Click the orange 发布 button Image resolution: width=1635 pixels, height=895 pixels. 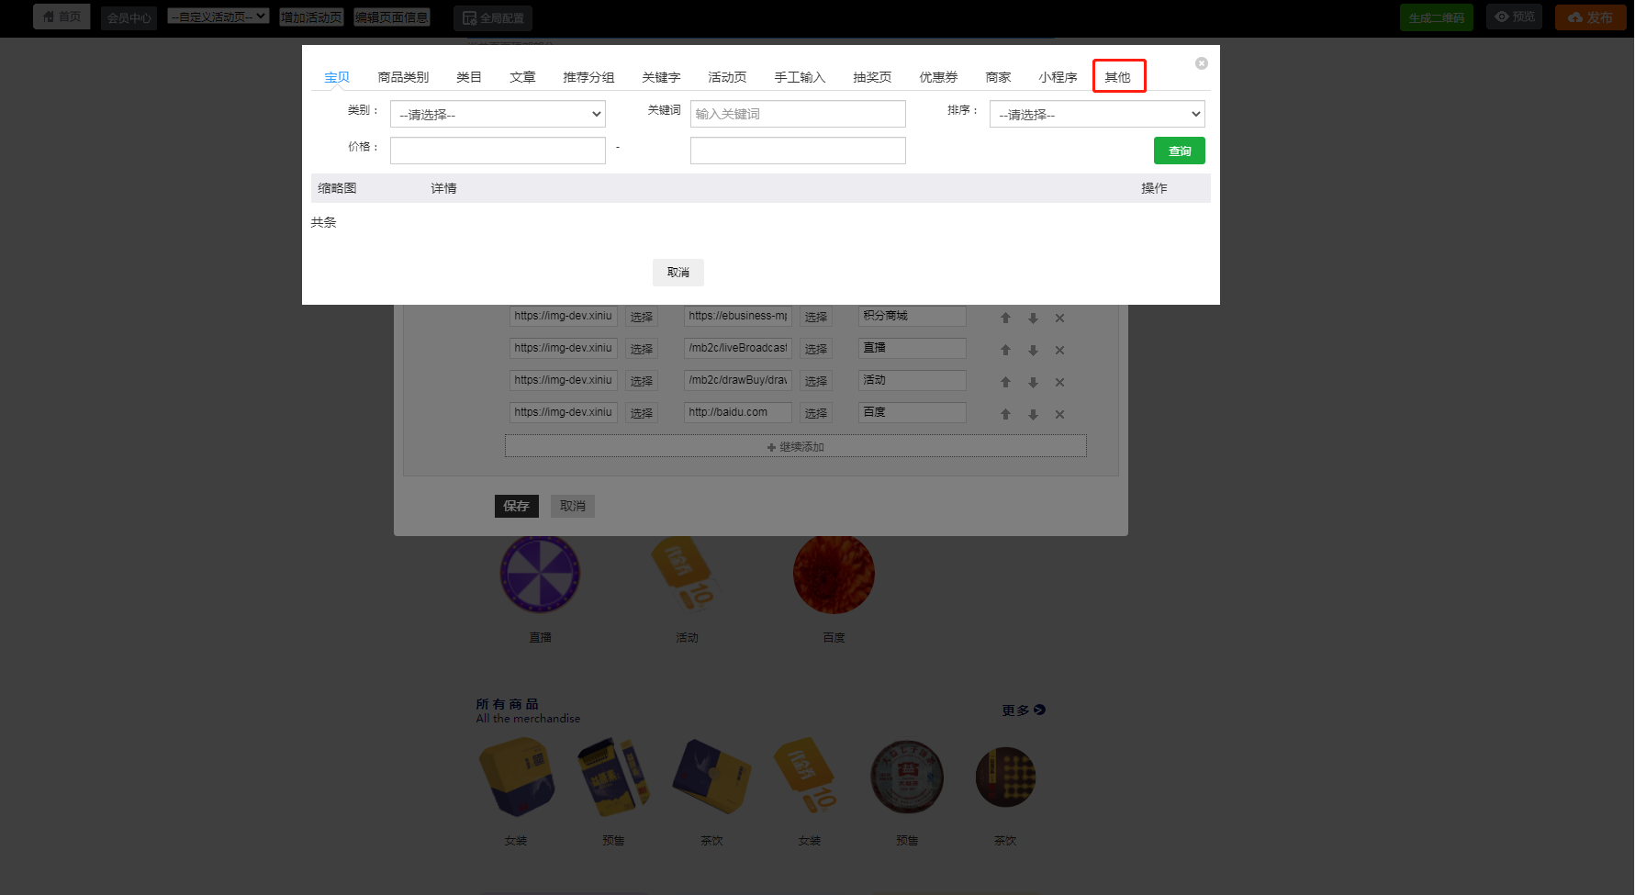1590,17
